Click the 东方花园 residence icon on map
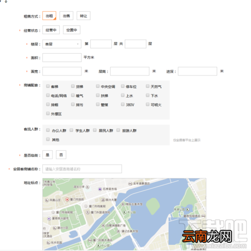 click(x=48, y=243)
